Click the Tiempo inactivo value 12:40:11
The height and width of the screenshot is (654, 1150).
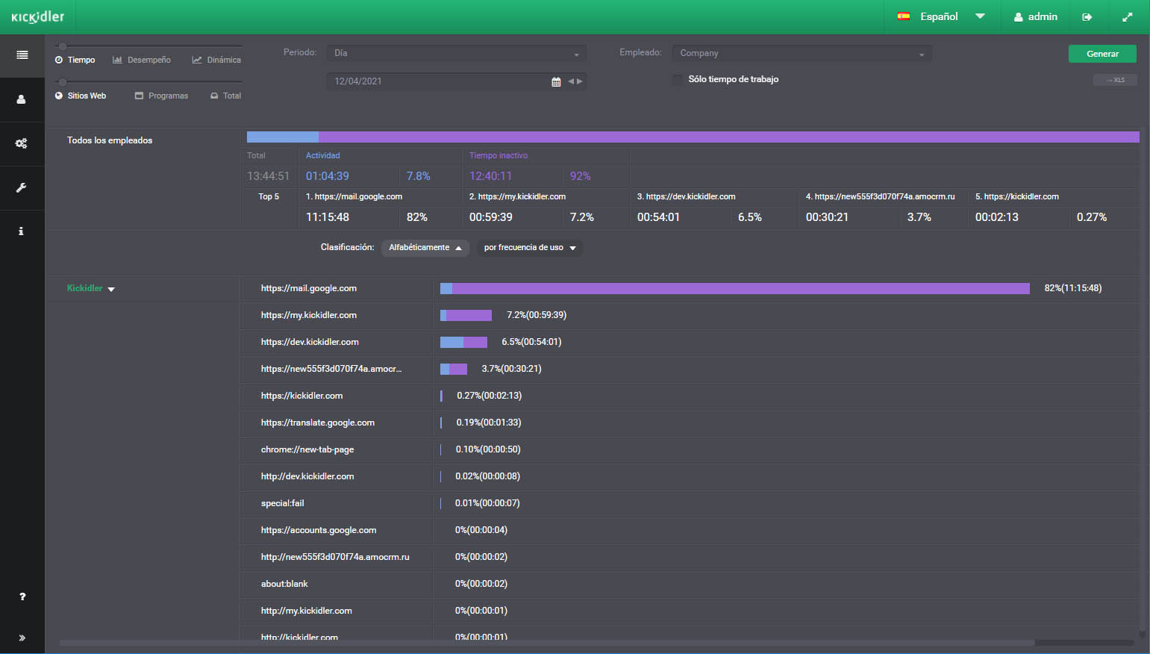pyautogui.click(x=490, y=176)
